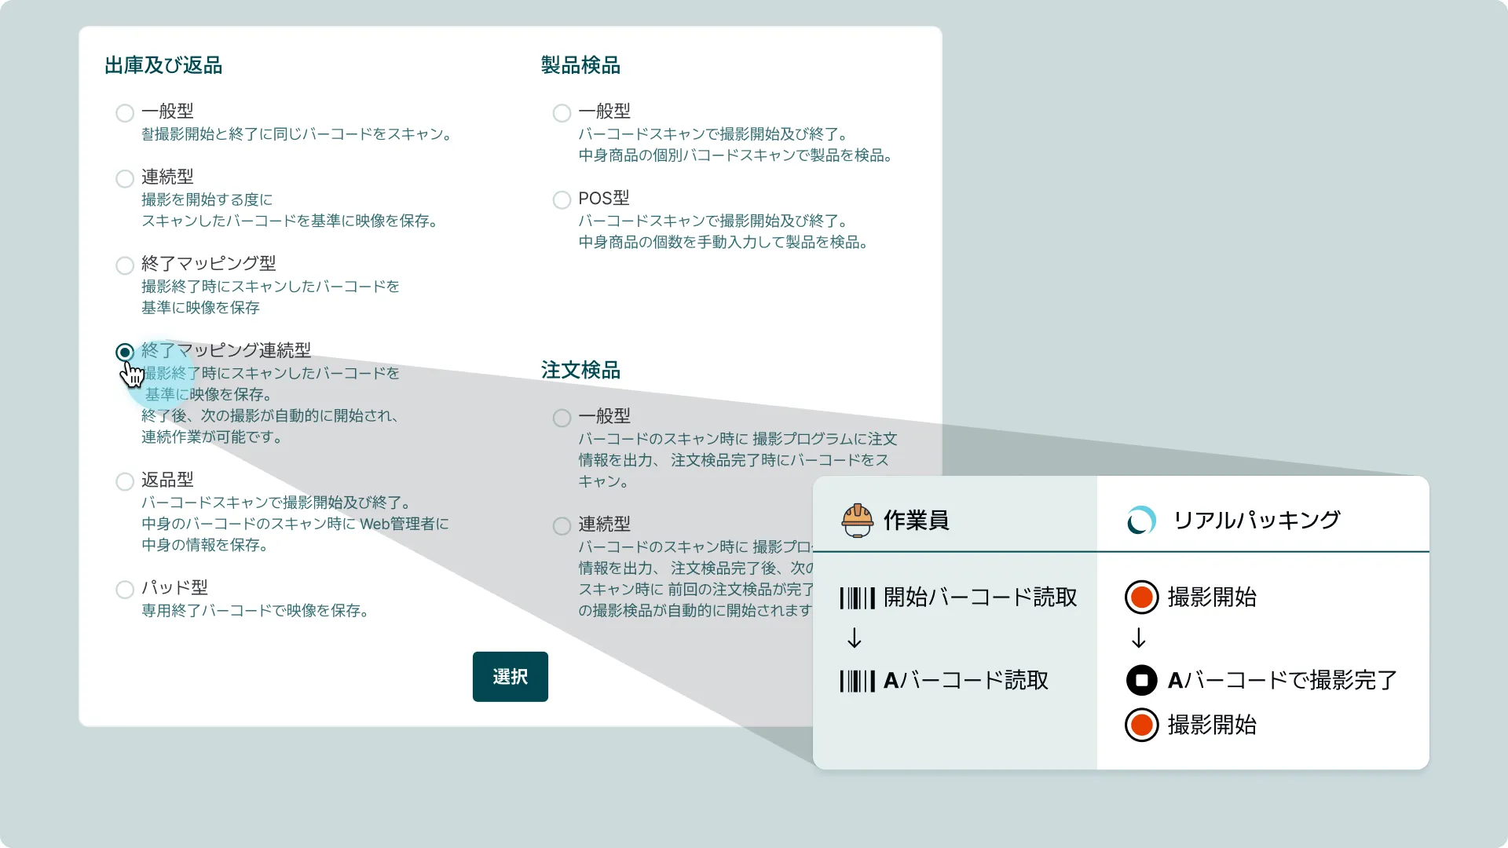Screen dimensions: 1508x848
Task: Select 一般型 radio under 出庫及び返品
Action: (x=125, y=113)
